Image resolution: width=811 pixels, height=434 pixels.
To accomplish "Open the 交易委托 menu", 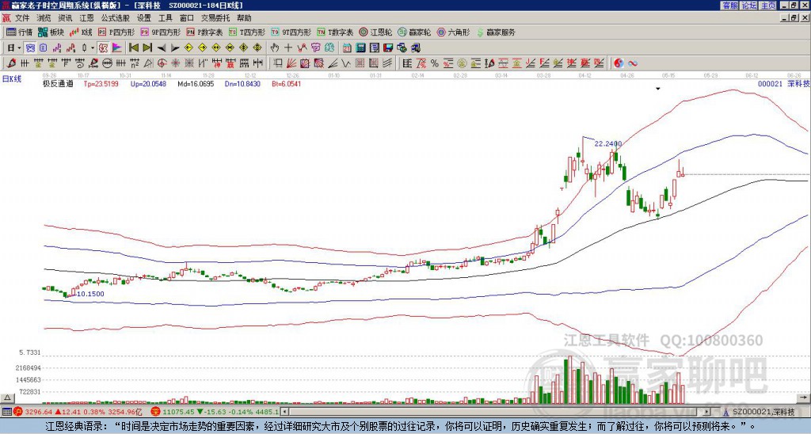I will pos(215,18).
